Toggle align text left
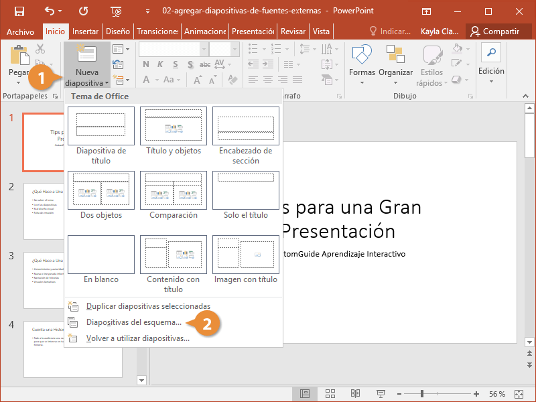 coord(253,80)
